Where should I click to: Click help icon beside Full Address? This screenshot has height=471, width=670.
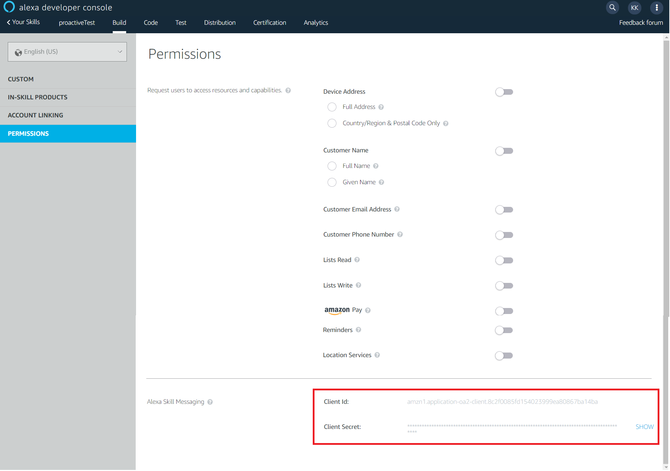click(x=381, y=107)
